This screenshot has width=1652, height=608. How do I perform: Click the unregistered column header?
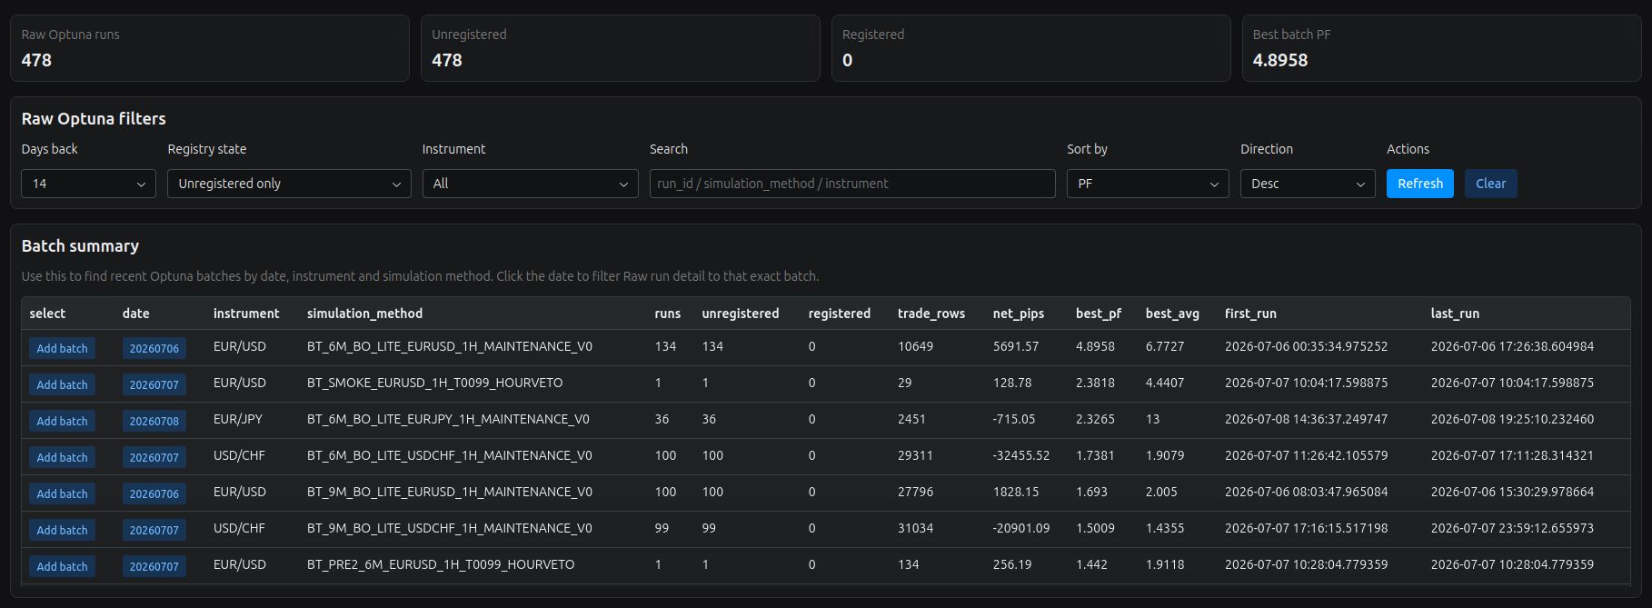741,314
